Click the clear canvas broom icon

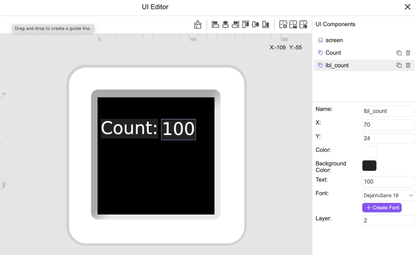(198, 24)
